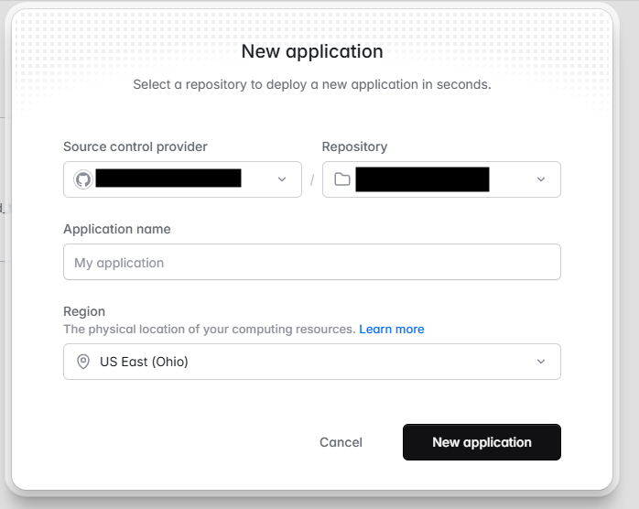The width and height of the screenshot is (639, 509).
Task: Focus the Application name input field
Action: pos(311,263)
